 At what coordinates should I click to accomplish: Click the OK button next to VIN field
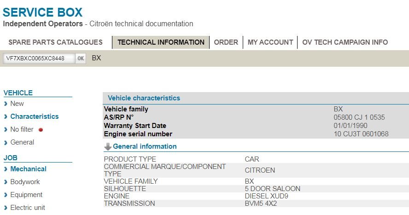[81, 58]
